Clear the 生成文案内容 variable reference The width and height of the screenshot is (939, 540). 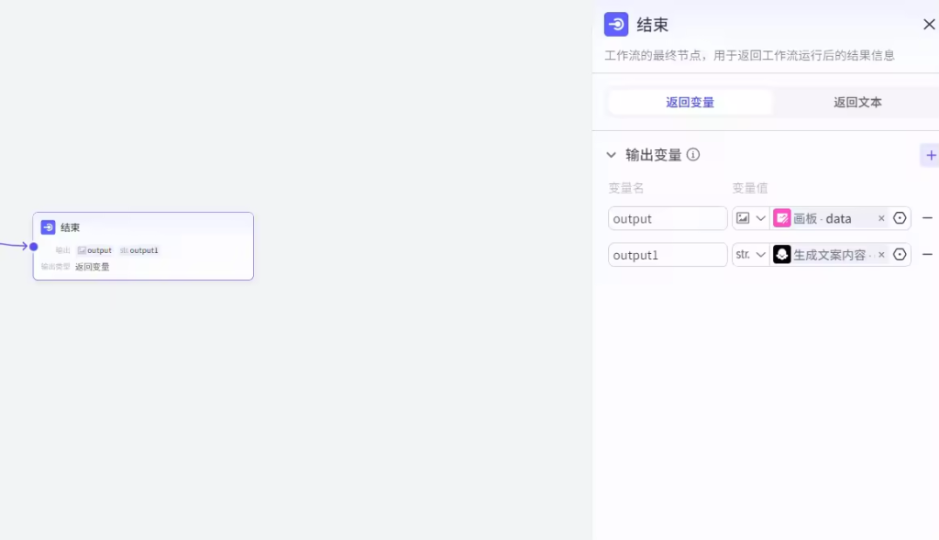pyautogui.click(x=881, y=255)
